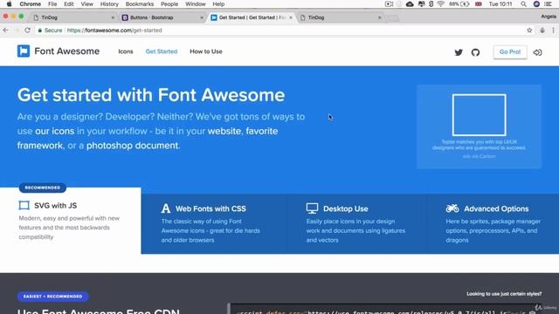Click the extension icon beside the star
559x314 pixels.
click(542, 31)
